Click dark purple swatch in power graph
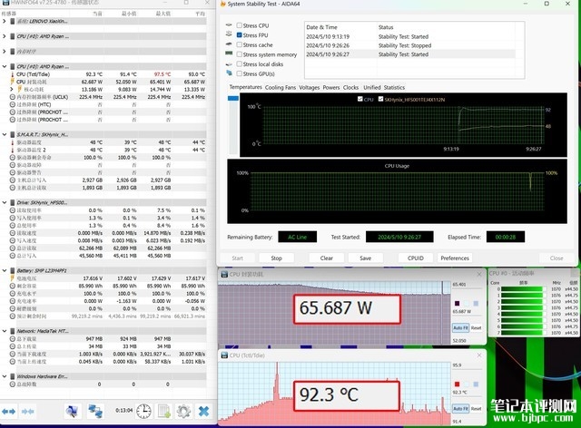This screenshot has width=581, height=428. tap(457, 303)
